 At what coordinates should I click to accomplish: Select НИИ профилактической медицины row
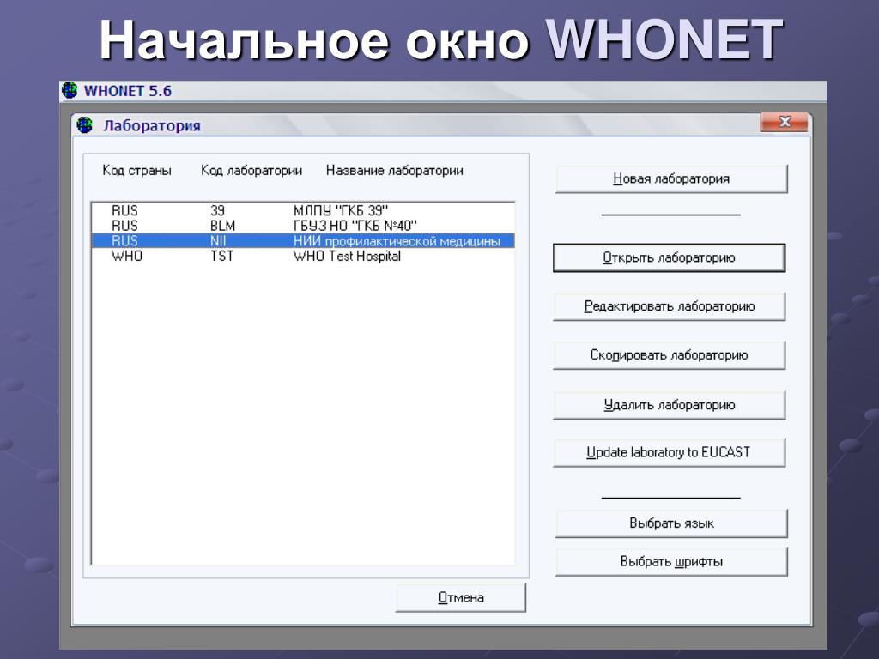pos(303,241)
